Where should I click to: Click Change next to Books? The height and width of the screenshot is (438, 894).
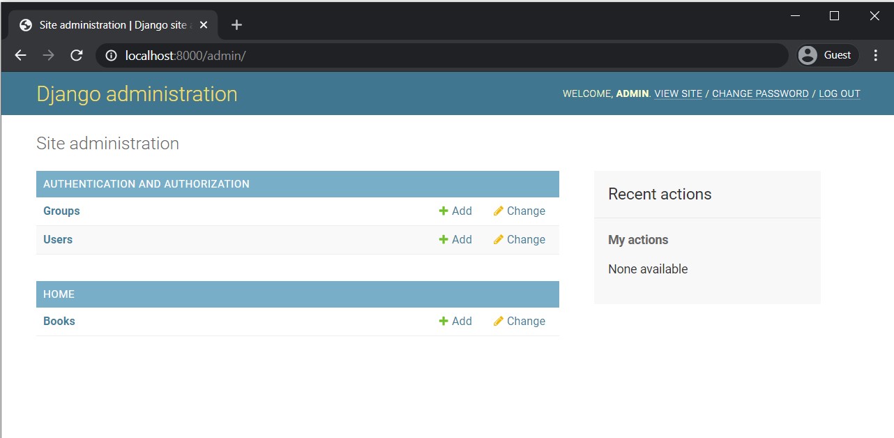point(519,322)
